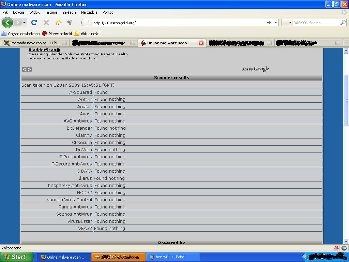Click the DAEMON Search input field
The height and width of the screenshot is (262, 349).
point(316,23)
